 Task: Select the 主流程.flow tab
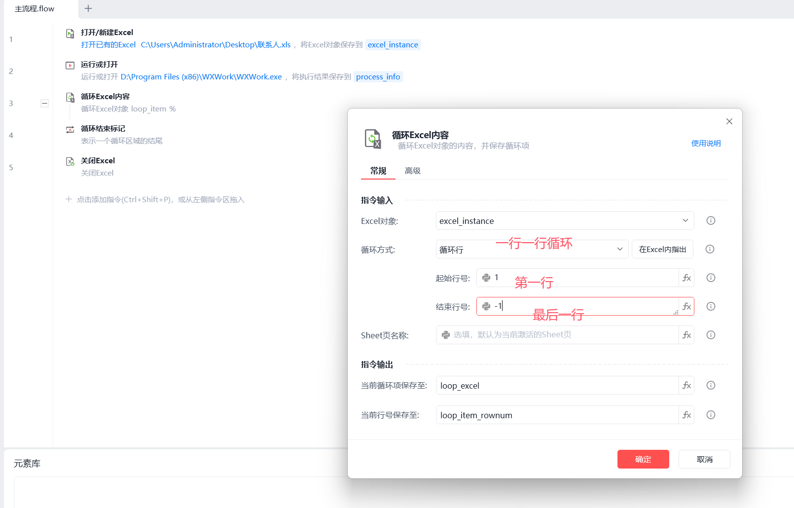35,9
